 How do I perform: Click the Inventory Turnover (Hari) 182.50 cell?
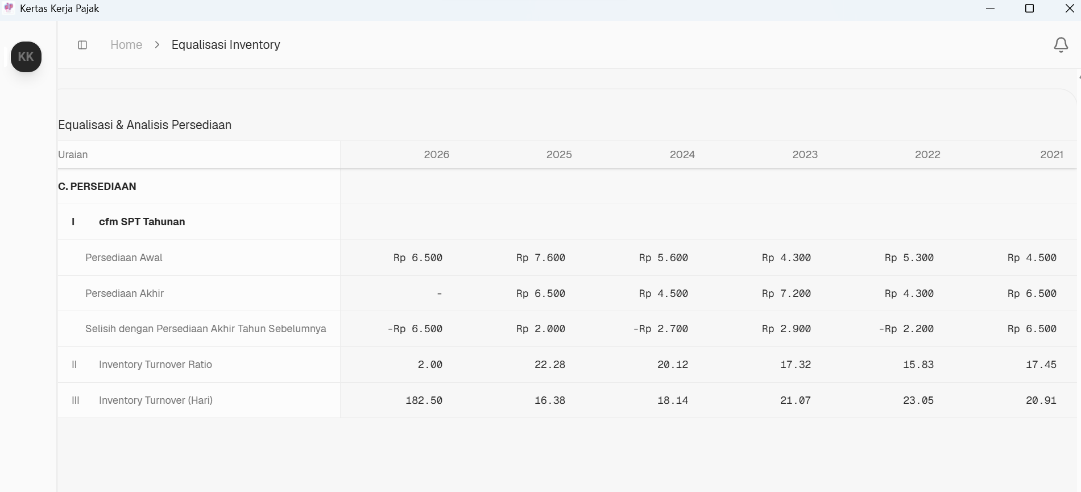tap(424, 400)
